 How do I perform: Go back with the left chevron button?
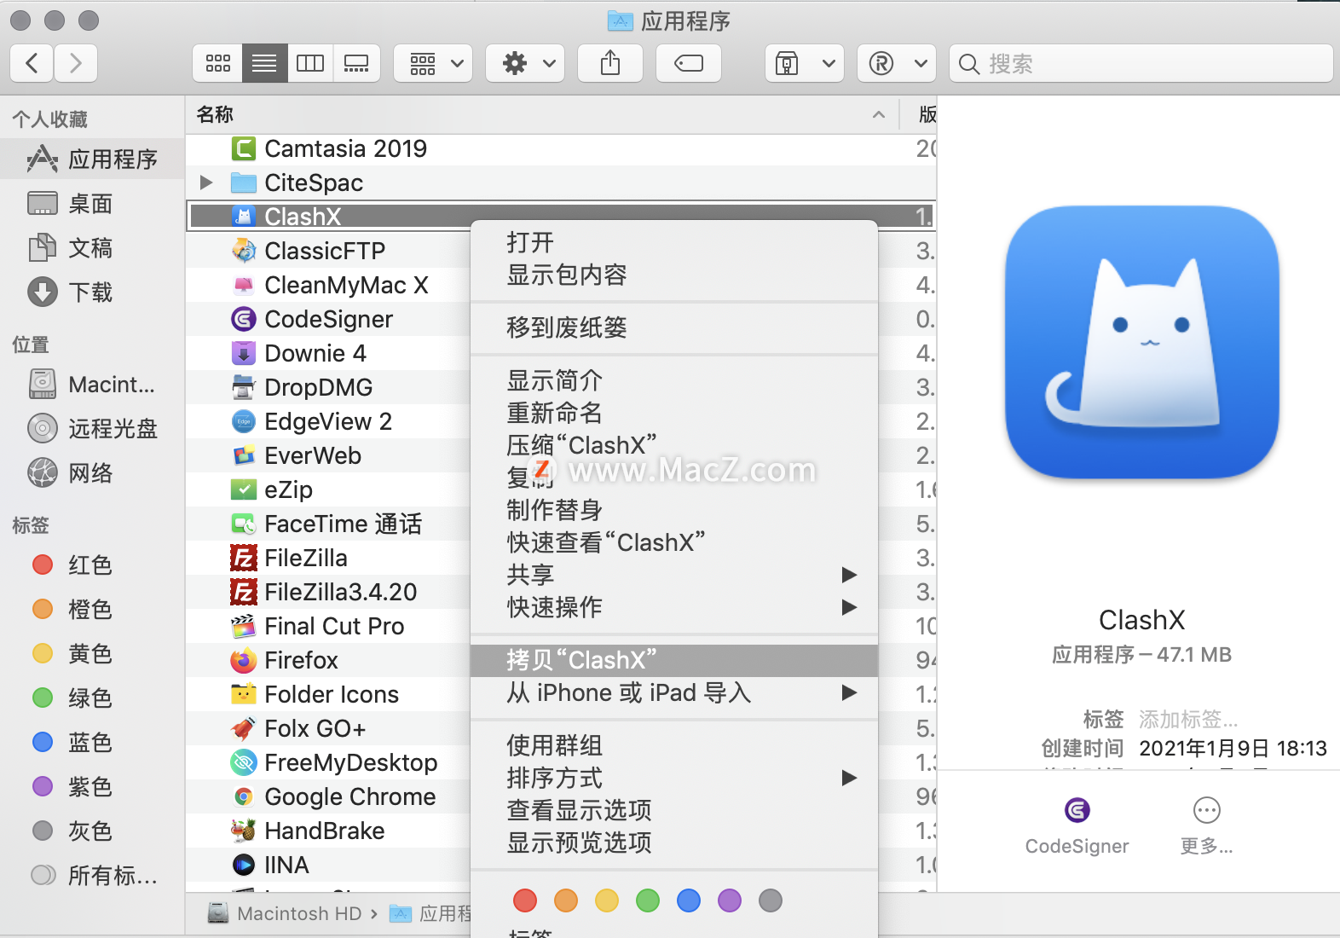32,63
